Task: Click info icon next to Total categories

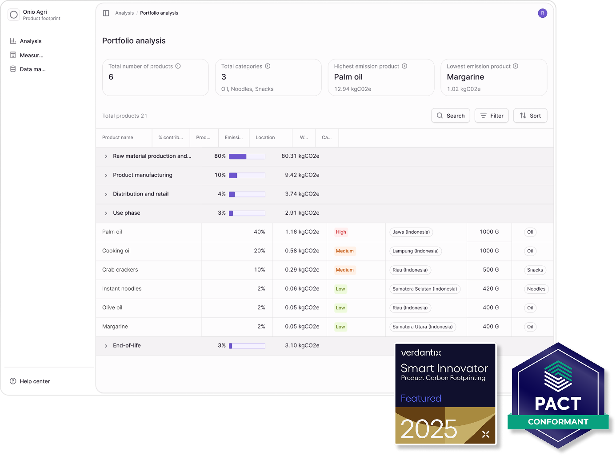Action: coord(268,66)
